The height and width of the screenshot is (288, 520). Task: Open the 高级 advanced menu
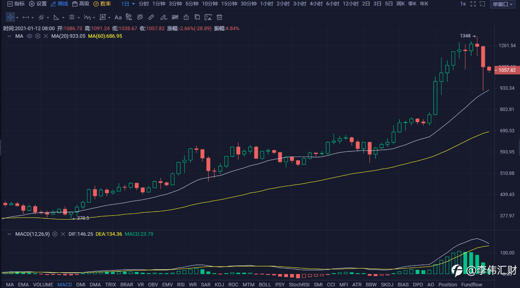(81, 4)
